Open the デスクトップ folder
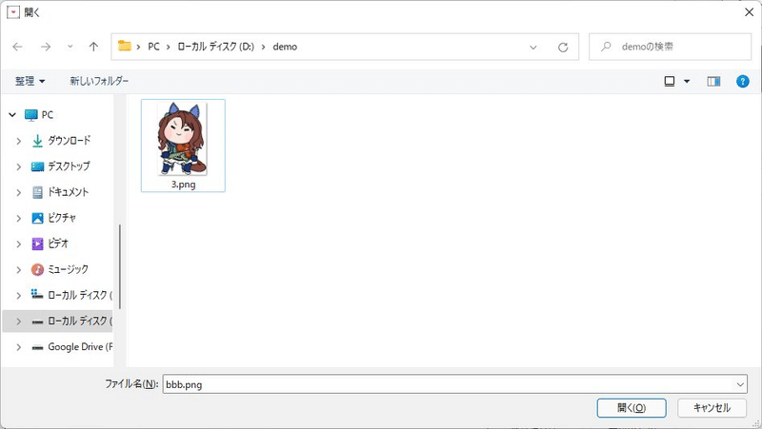 (69, 166)
